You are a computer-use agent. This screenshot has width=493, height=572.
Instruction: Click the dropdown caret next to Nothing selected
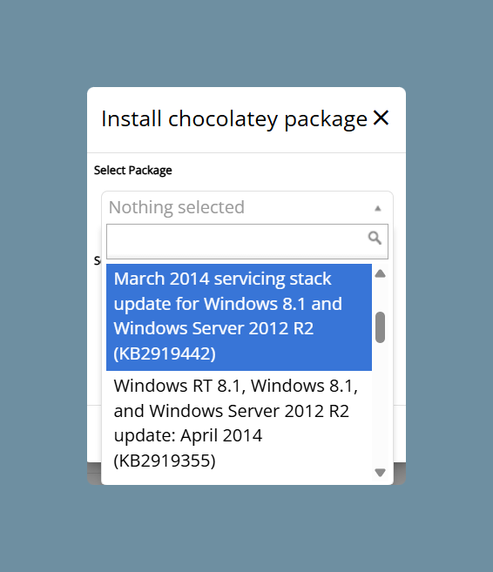(x=378, y=208)
